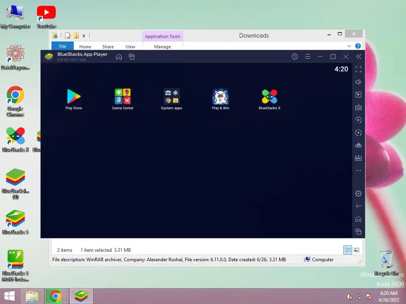Show more sidebar tools via three dots

point(358,171)
